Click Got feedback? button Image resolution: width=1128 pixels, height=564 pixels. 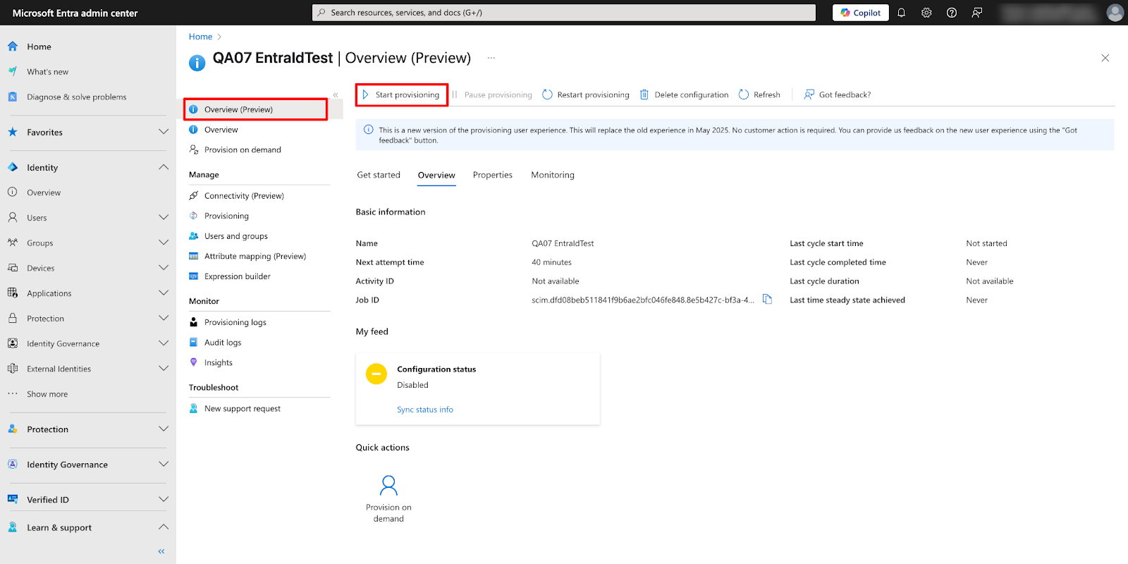838,94
